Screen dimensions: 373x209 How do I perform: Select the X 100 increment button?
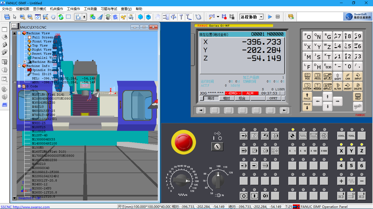[313, 151]
